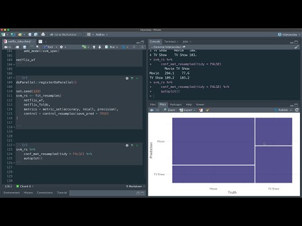The width and height of the screenshot is (302, 226).
Task: Click the find/replace magnifier in the editor toolbar
Action: pos(38,47)
